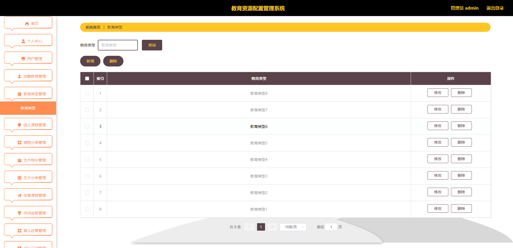Open the 休闲益智管理 menu item
Screen dimensions: 513x248
tap(28, 213)
